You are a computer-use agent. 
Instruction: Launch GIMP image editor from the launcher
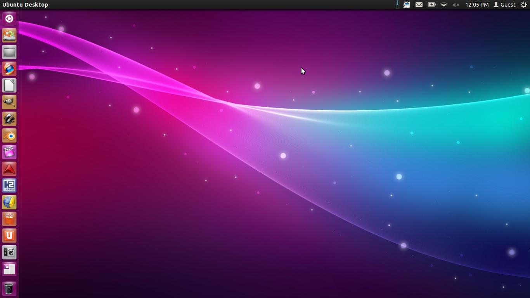coord(9,102)
